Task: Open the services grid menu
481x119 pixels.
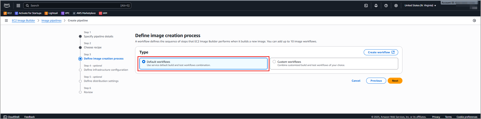Action: (18, 5)
